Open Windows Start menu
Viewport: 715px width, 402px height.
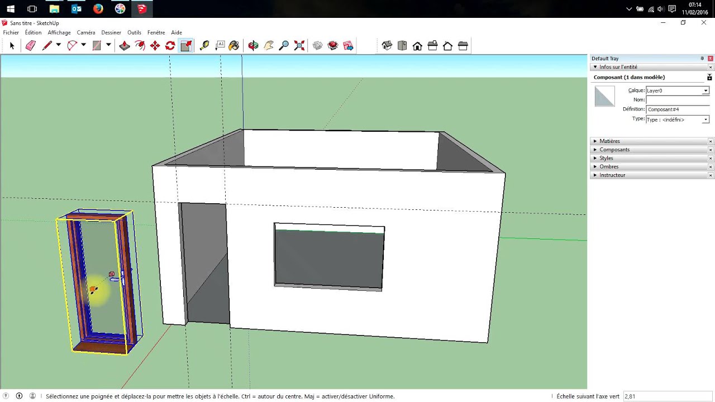click(11, 9)
